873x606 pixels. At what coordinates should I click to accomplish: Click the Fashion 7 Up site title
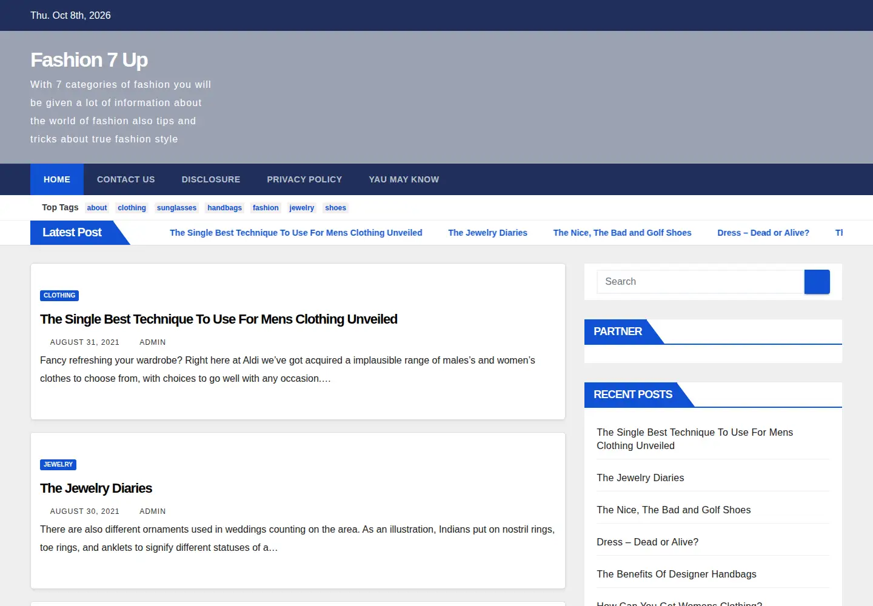(89, 60)
